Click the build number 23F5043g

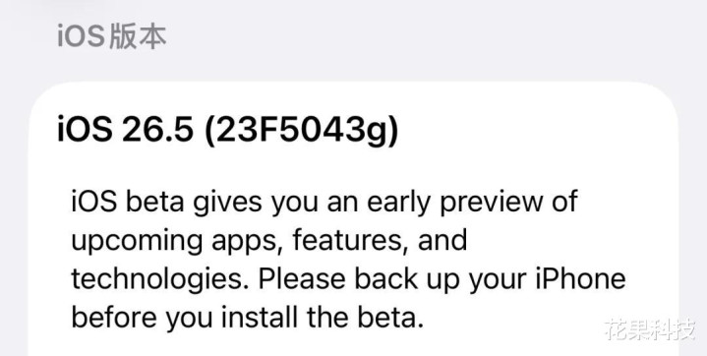(302, 132)
